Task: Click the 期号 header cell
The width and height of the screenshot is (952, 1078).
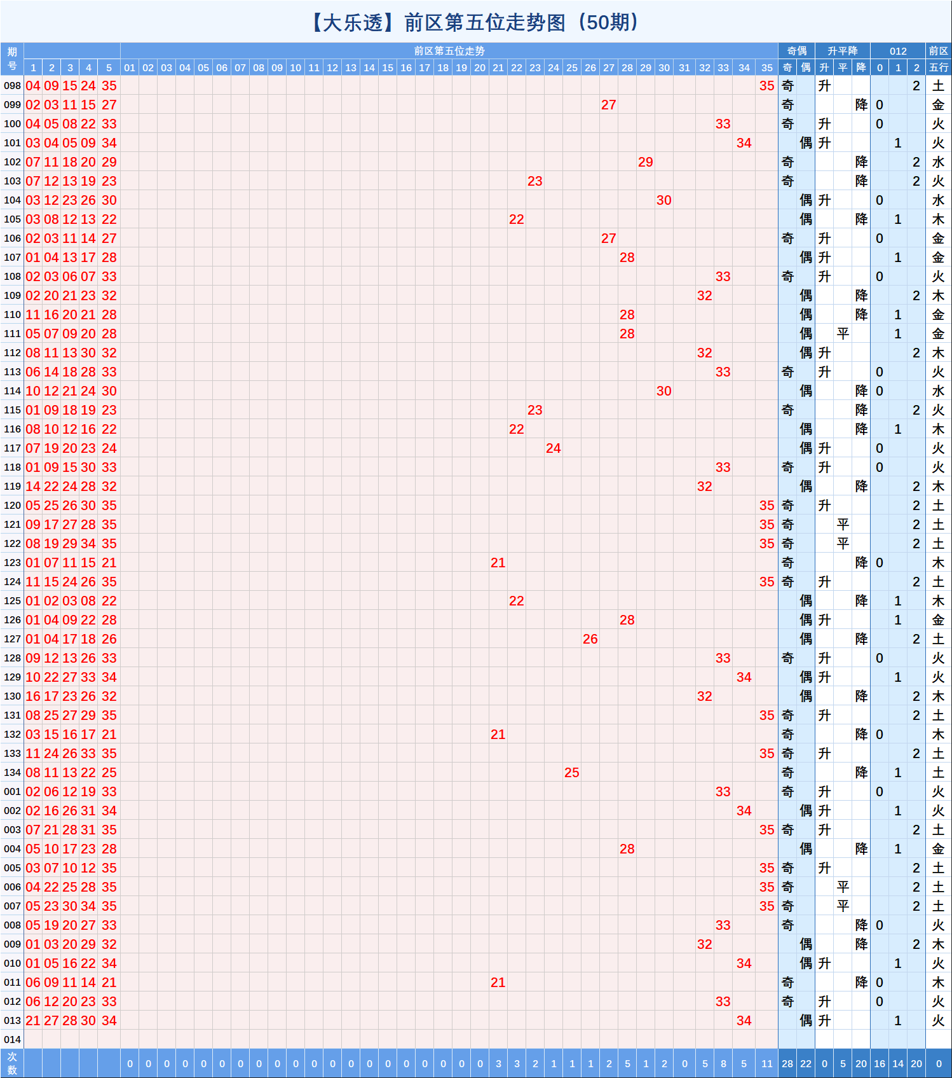Action: point(12,59)
